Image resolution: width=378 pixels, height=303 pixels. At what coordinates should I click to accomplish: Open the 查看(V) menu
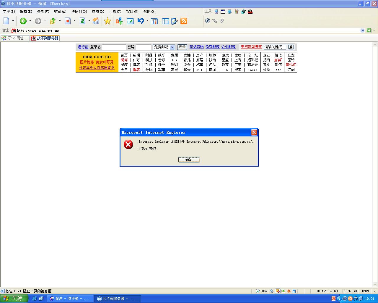point(43,12)
